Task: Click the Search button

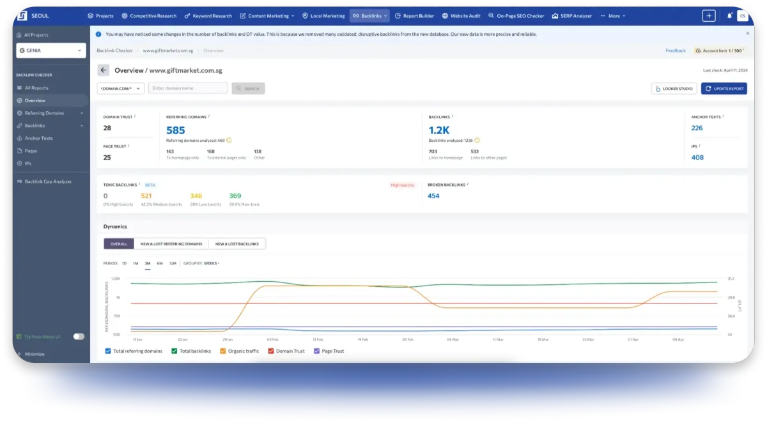Action: coord(249,88)
